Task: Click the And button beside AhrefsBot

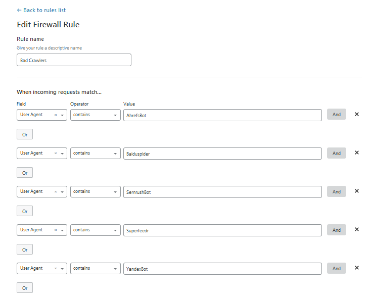Action: [336, 115]
